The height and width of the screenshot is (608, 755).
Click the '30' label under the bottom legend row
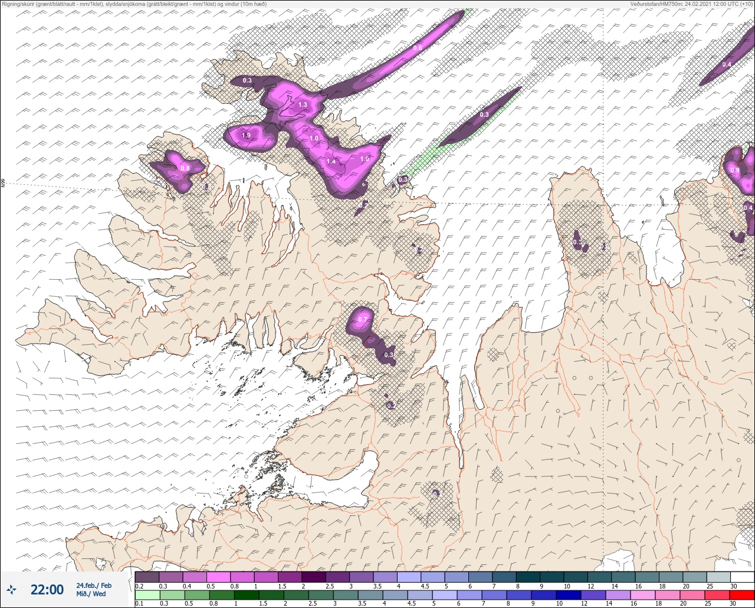(733, 604)
